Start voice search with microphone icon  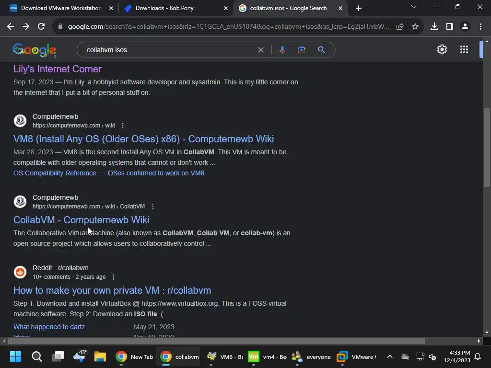(282, 50)
